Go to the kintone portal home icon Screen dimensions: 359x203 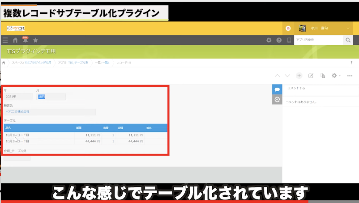(x=15, y=40)
